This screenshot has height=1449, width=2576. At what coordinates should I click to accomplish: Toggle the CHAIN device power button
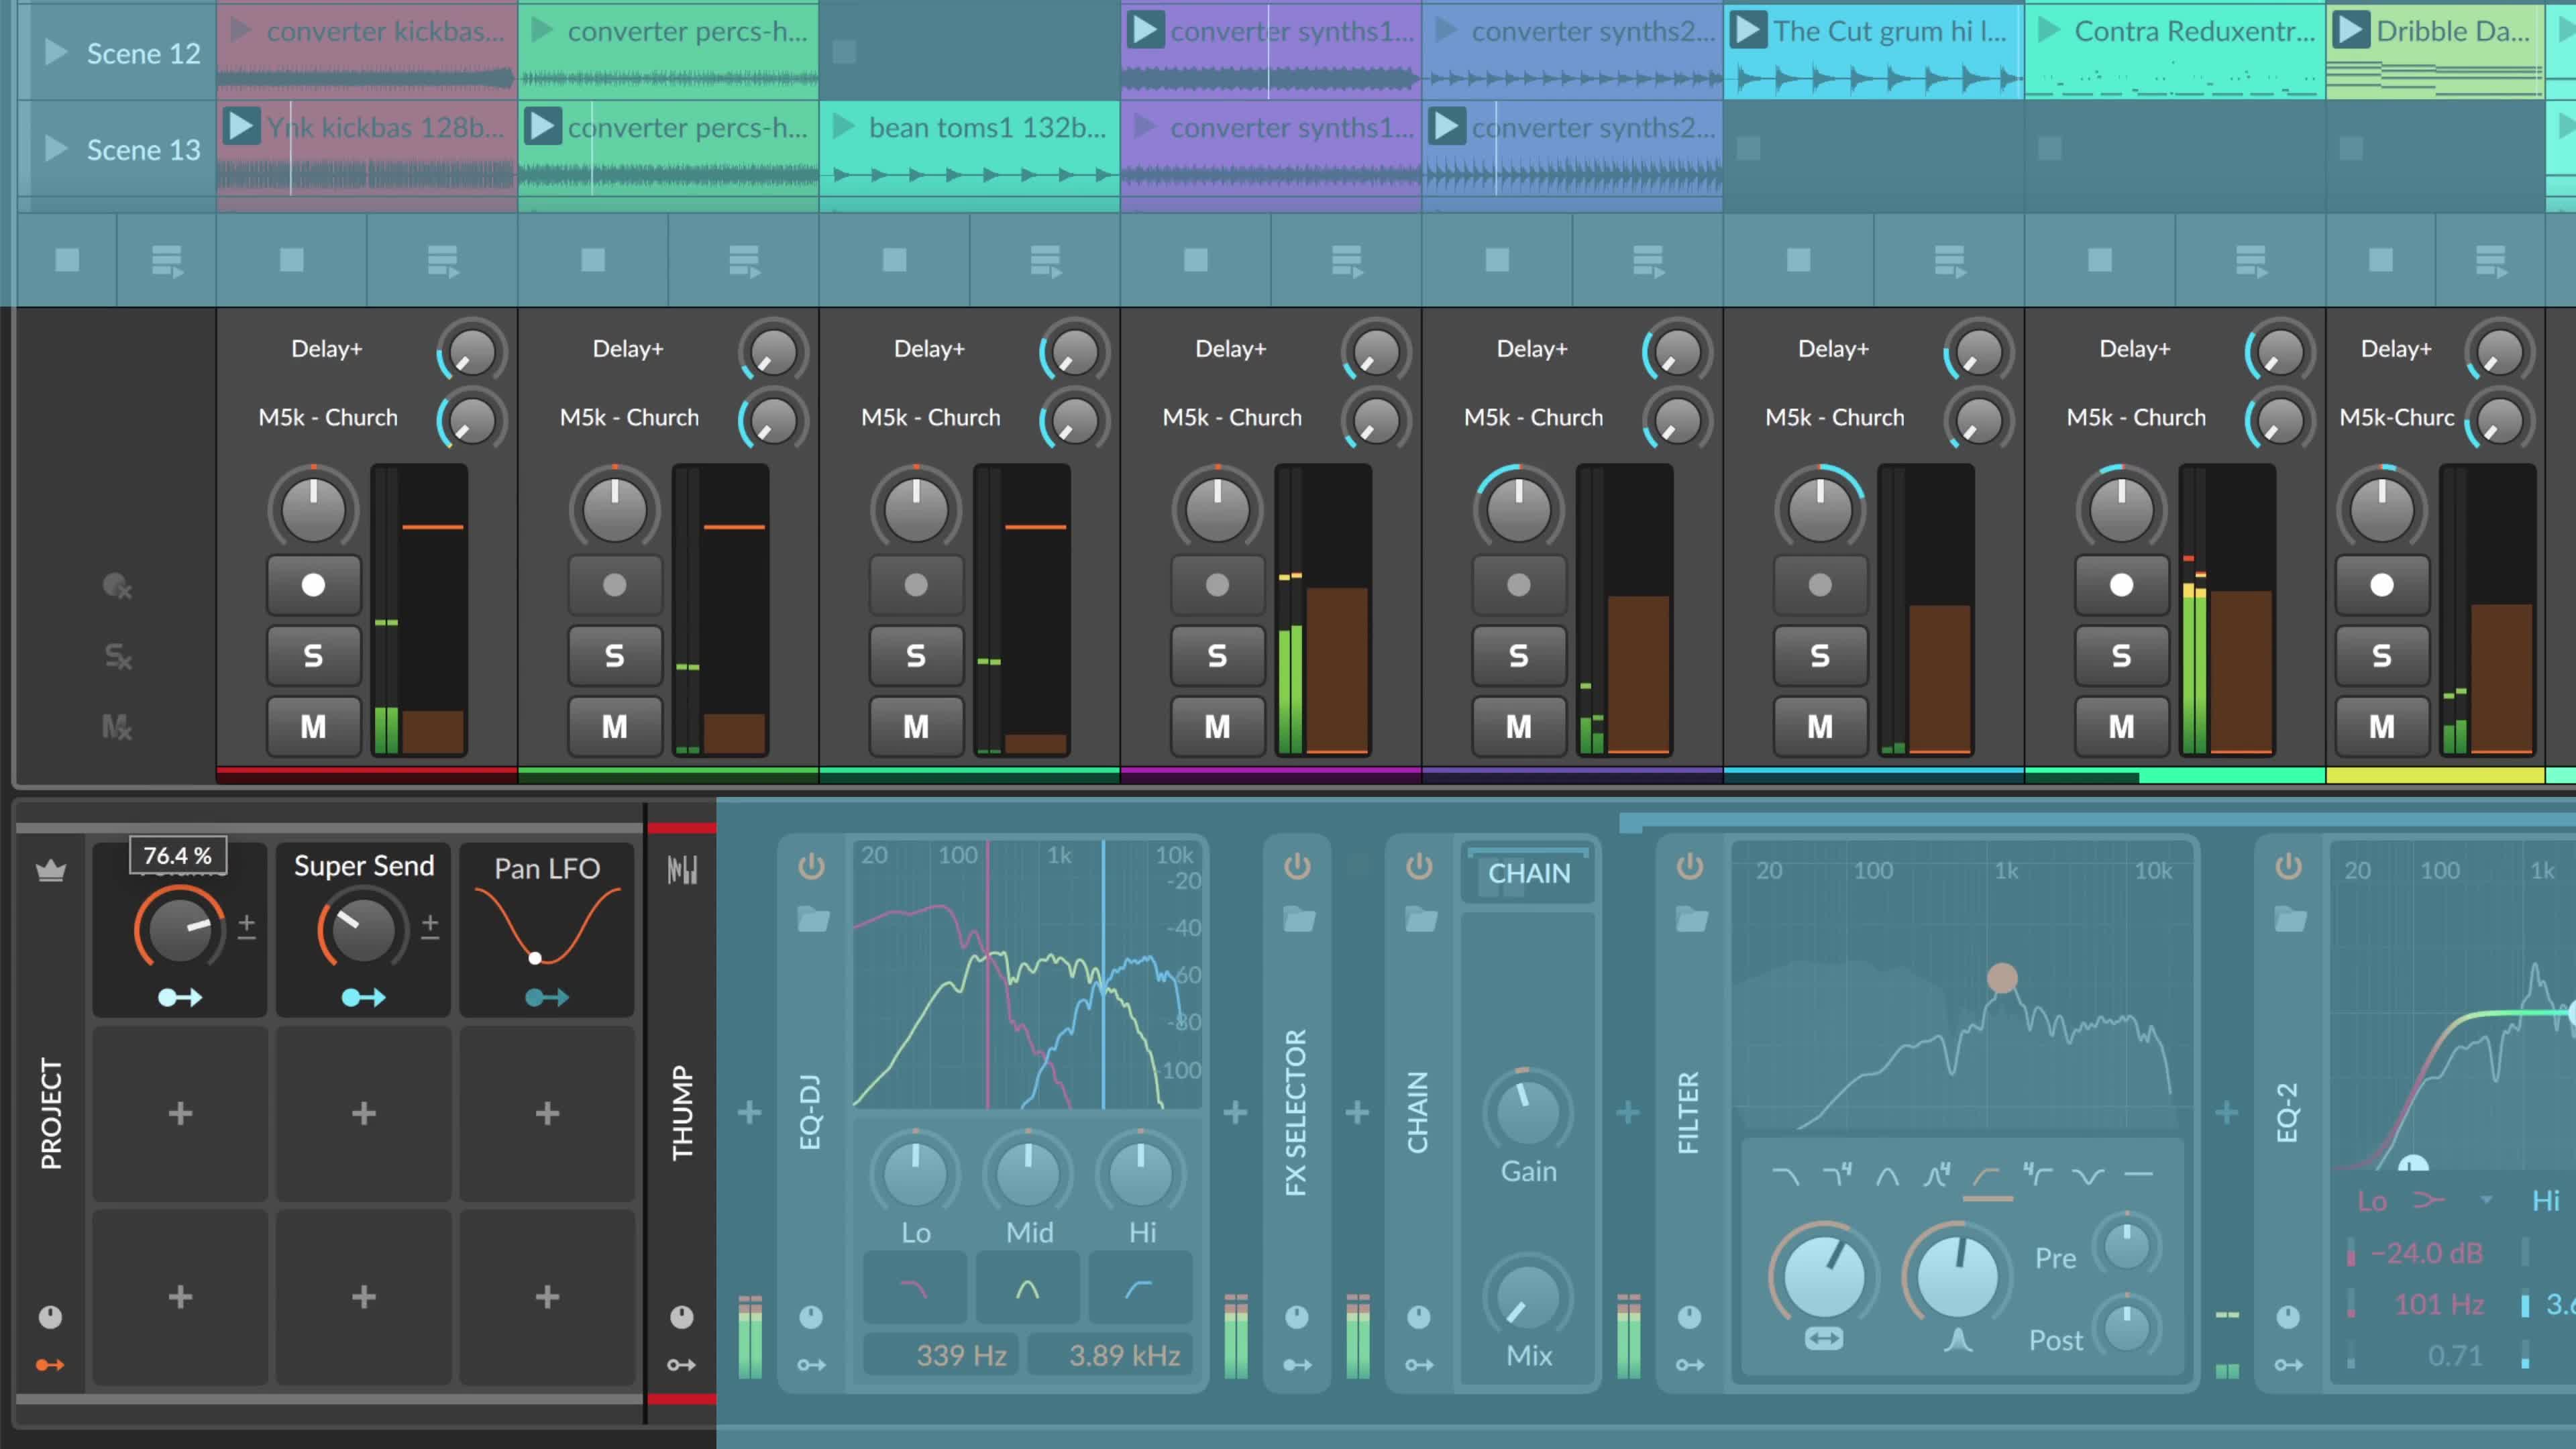tap(1419, 866)
